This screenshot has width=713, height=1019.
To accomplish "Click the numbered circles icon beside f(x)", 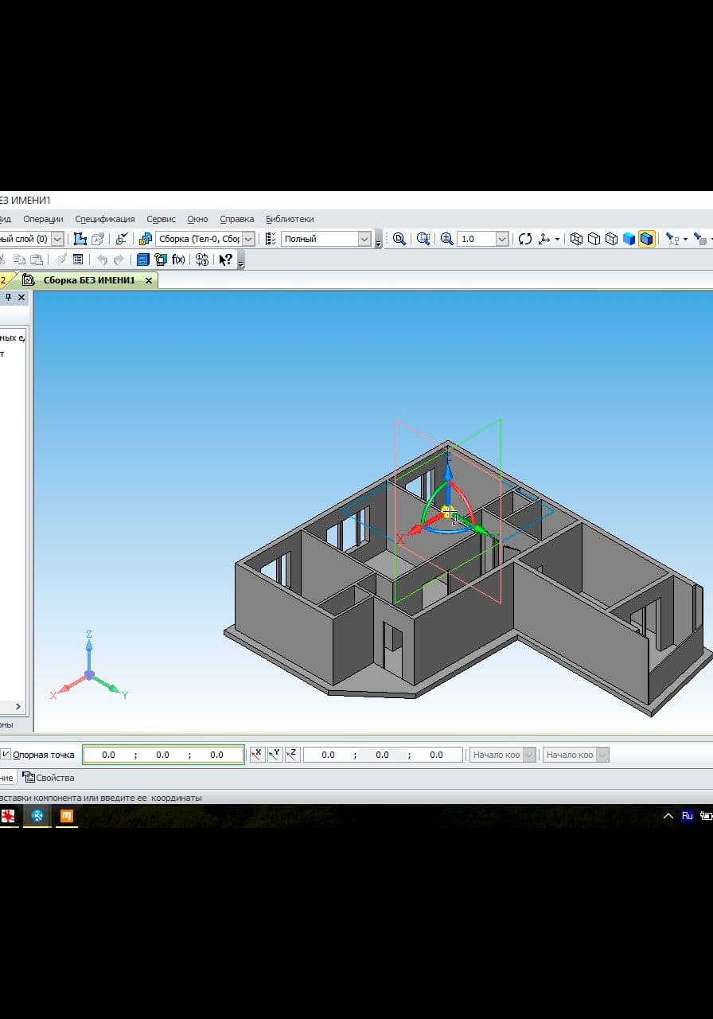I will 202,259.
